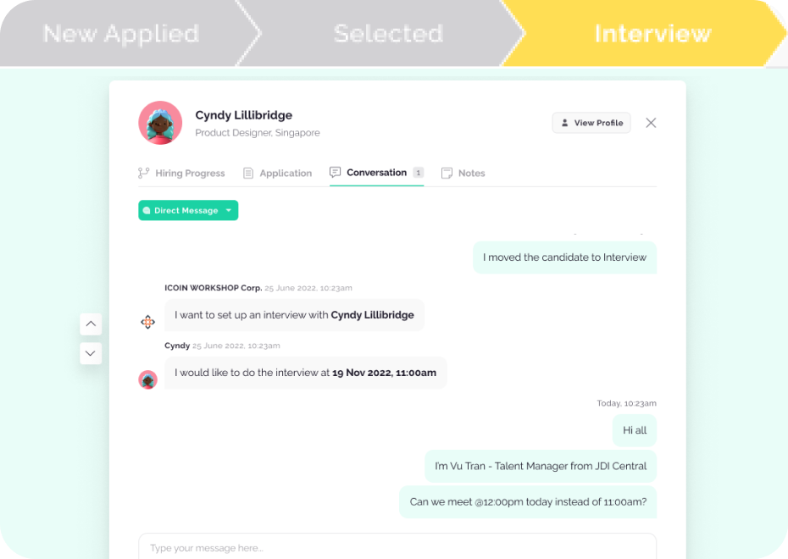
Task: Go to next candidate with down chevron
Action: coord(91,353)
